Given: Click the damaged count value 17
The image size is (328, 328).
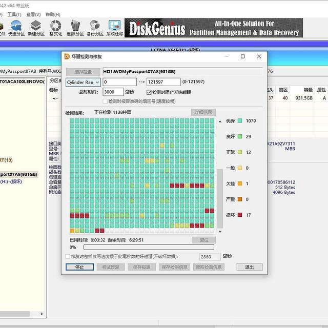Looking at the screenshot, I should pyautogui.click(x=248, y=215).
